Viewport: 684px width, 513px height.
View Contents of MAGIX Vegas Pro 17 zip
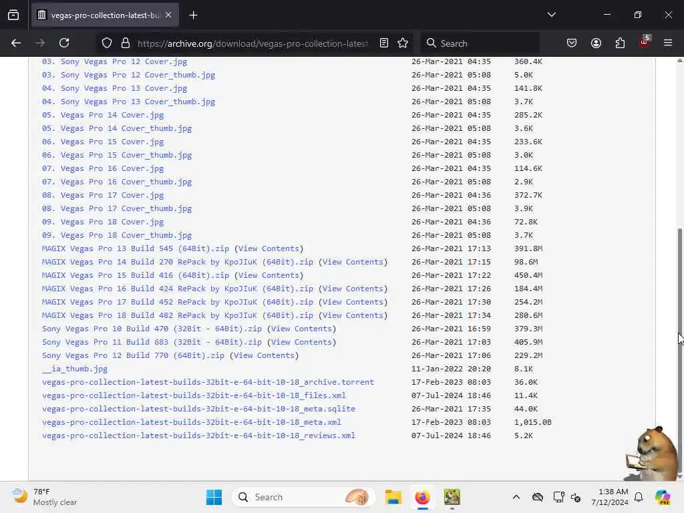point(353,302)
